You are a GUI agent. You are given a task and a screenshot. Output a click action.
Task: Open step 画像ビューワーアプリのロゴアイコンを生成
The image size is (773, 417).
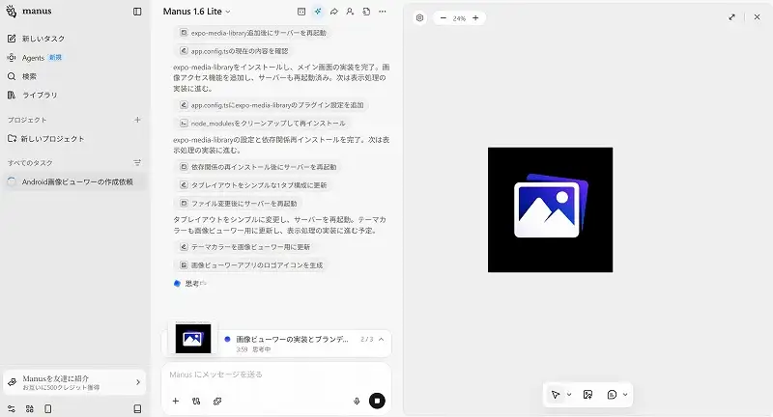tap(251, 265)
